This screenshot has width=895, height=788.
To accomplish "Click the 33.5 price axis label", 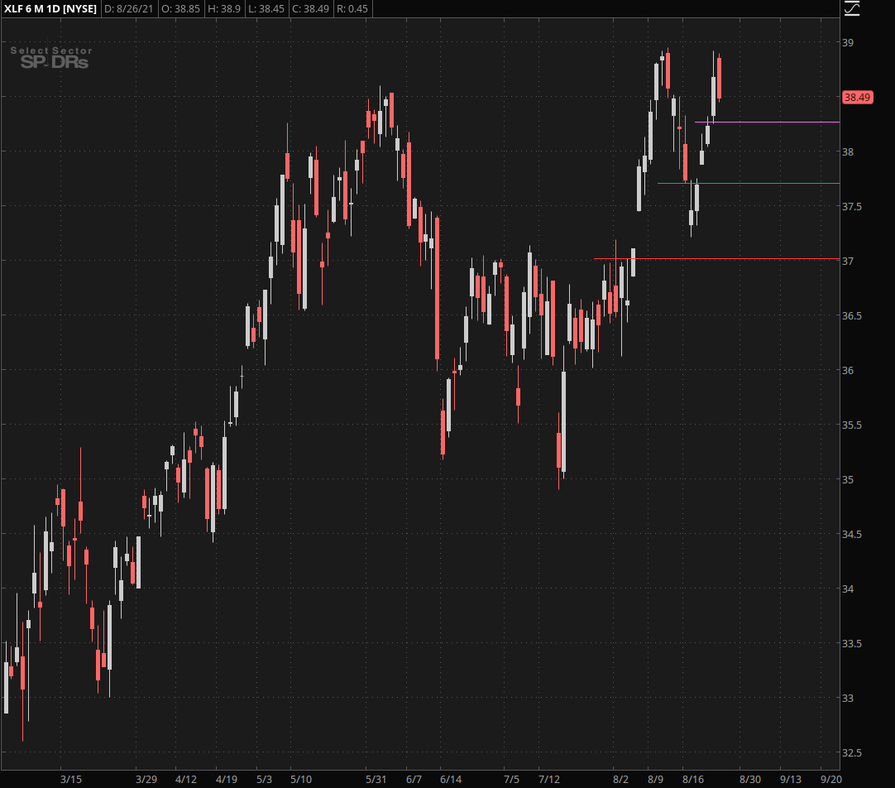I will click(852, 643).
